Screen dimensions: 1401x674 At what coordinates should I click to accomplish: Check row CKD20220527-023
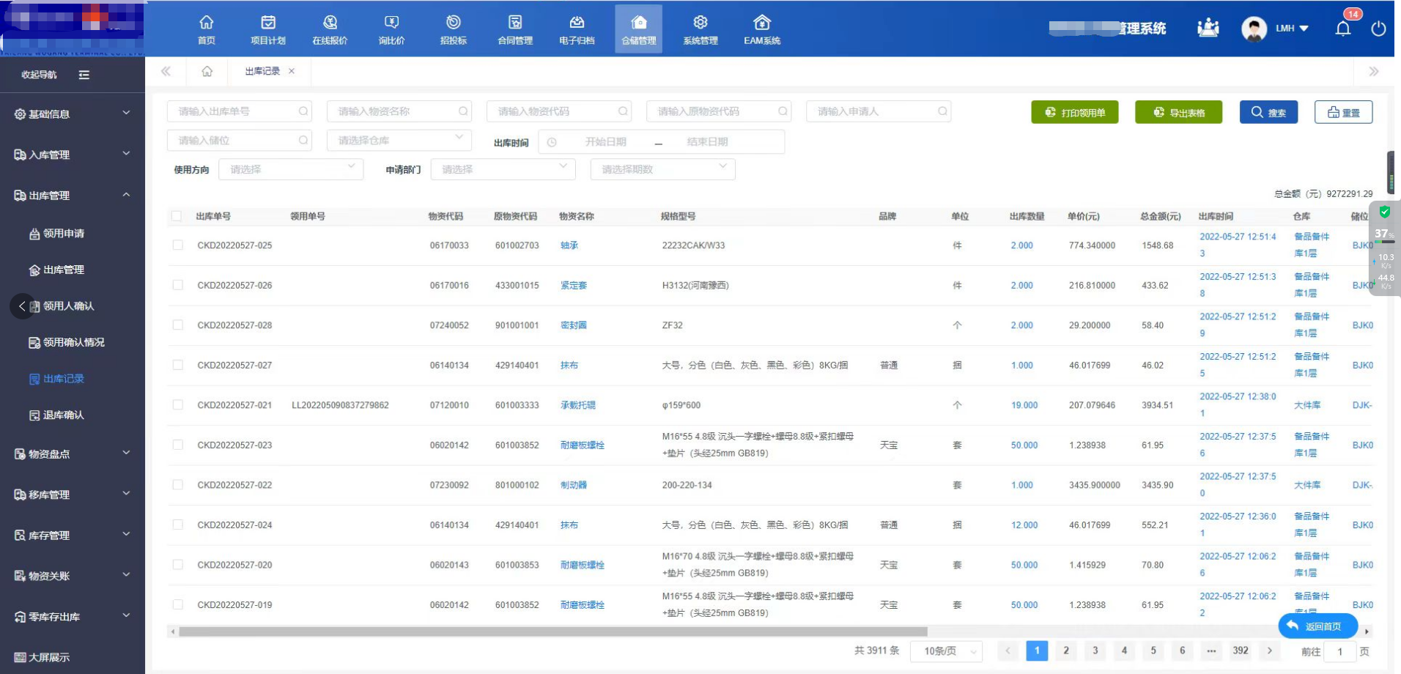[177, 445]
